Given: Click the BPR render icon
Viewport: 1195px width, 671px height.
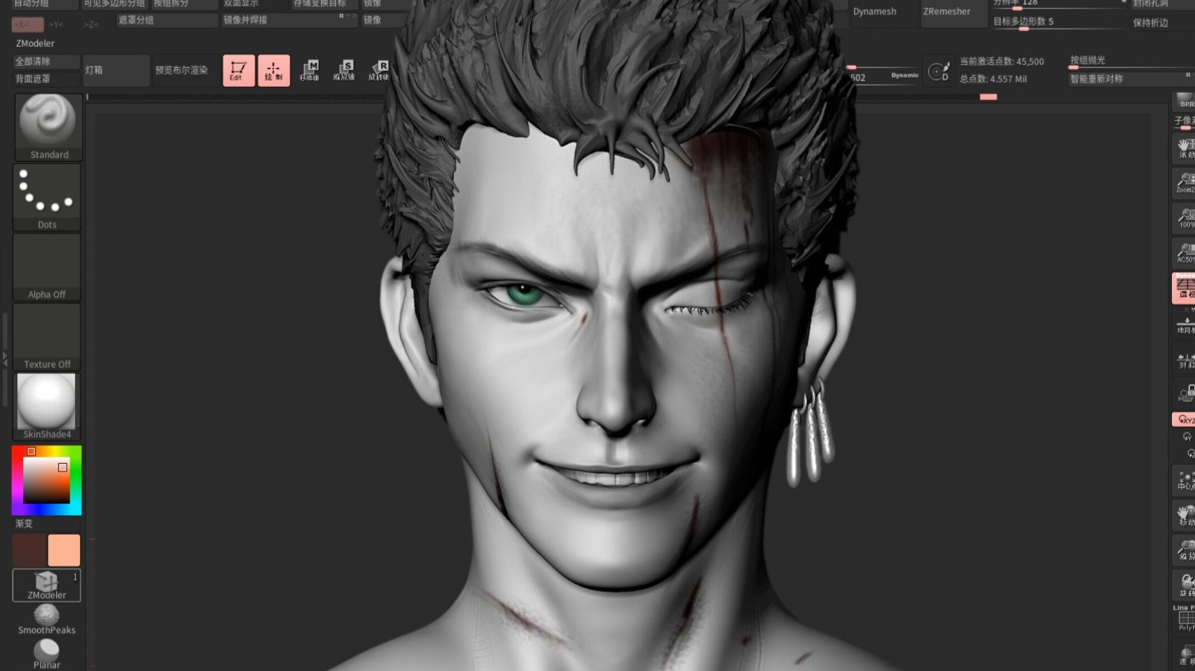Looking at the screenshot, I should point(1185,101).
